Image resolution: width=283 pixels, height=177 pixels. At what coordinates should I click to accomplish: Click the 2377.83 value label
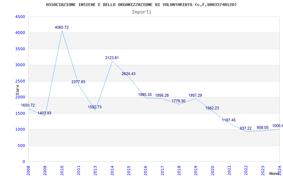pyautogui.click(x=78, y=82)
